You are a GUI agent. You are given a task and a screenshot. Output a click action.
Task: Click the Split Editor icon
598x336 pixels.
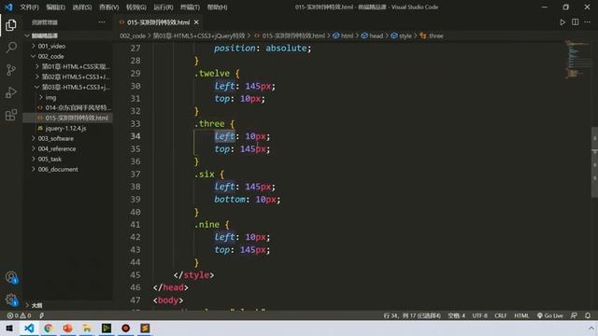pos(576,22)
